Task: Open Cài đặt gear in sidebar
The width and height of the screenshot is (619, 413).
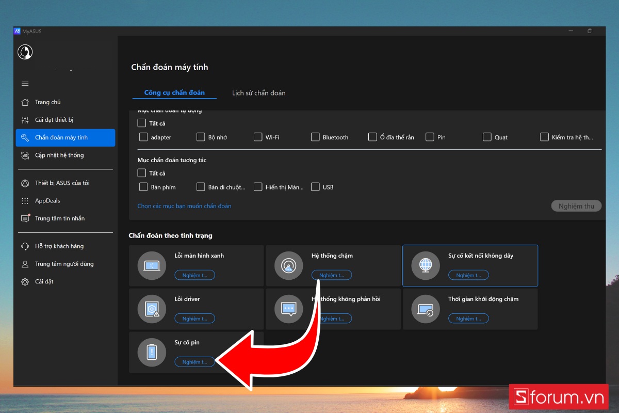Action: coord(44,281)
